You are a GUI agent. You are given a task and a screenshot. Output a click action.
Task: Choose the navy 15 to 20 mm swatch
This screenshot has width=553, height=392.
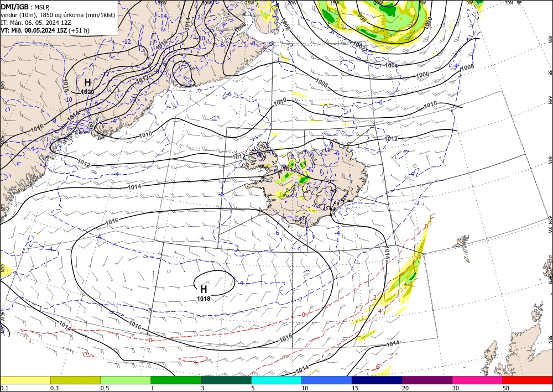[377, 380]
